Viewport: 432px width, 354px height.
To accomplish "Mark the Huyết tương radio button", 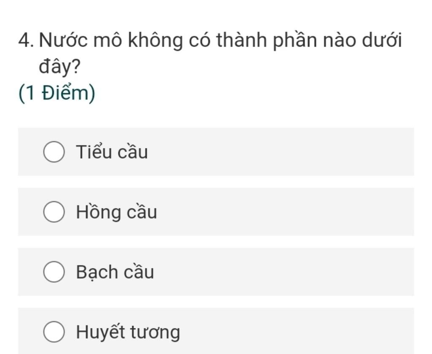I will pyautogui.click(x=54, y=332).
